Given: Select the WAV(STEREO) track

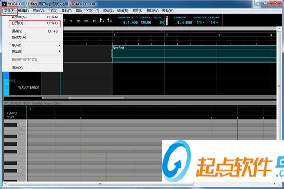Looking at the screenshot, I should (x=28, y=87).
